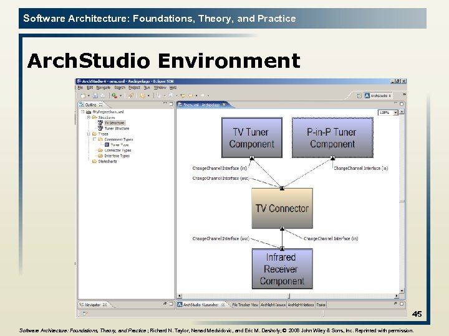Switch to the File Tracker View tab

pyautogui.click(x=245, y=305)
